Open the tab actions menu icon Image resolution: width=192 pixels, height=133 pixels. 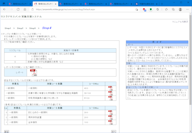[4, 4]
